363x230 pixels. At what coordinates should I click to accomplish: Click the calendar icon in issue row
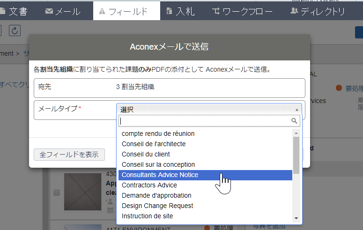coord(111,210)
